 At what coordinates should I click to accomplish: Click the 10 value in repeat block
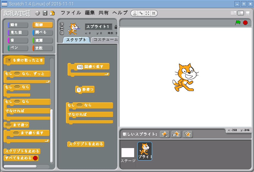coord(80,67)
